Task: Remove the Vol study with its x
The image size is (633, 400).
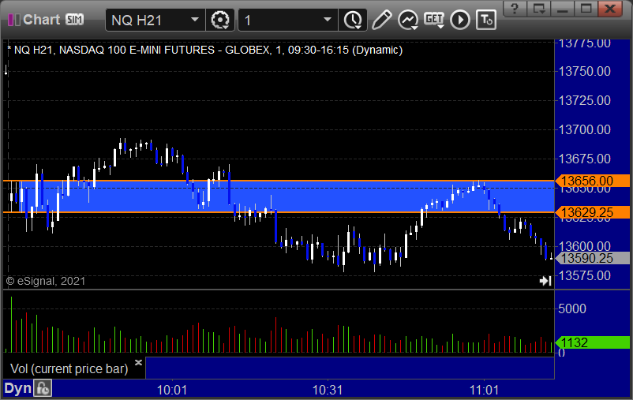Action: coord(138,362)
